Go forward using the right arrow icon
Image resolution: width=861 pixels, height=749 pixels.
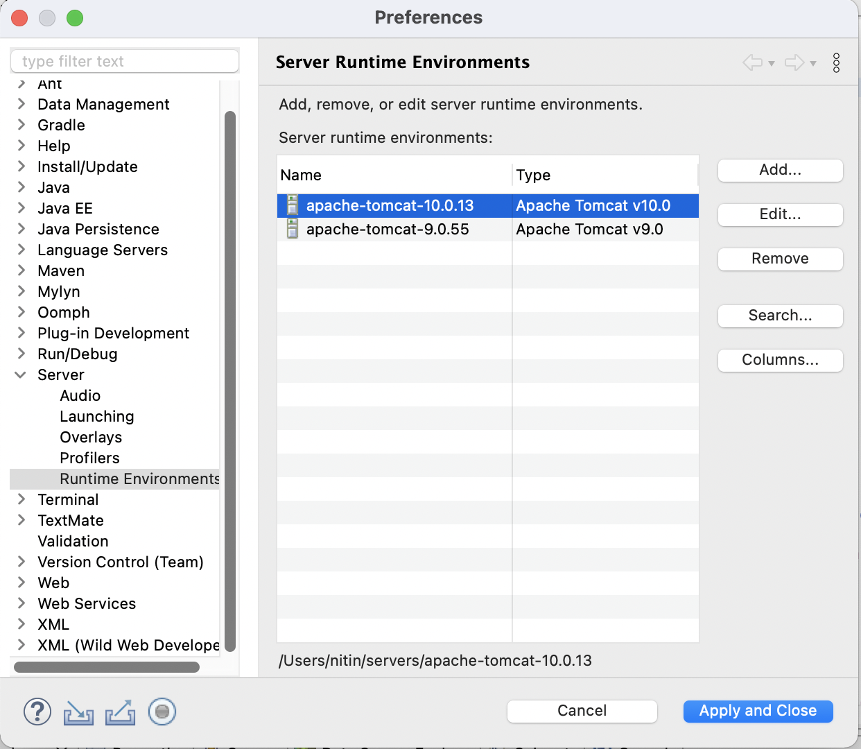[794, 62]
